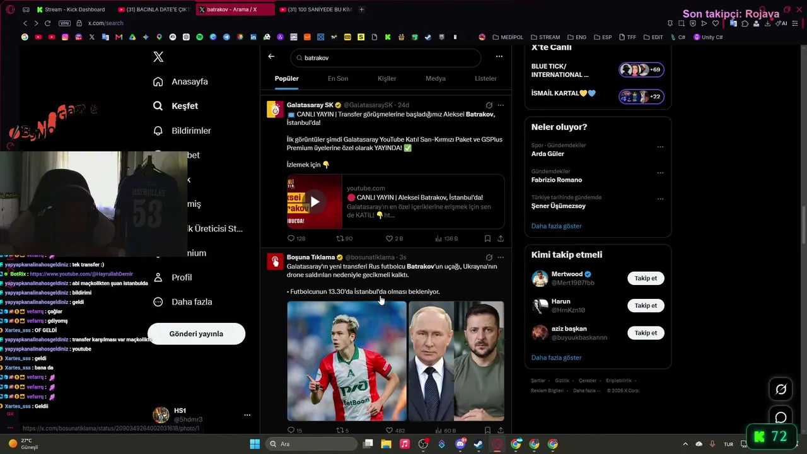This screenshot has height=454, width=807.
Task: Toggle the VPN badge in address bar
Action: pyautogui.click(x=64, y=23)
